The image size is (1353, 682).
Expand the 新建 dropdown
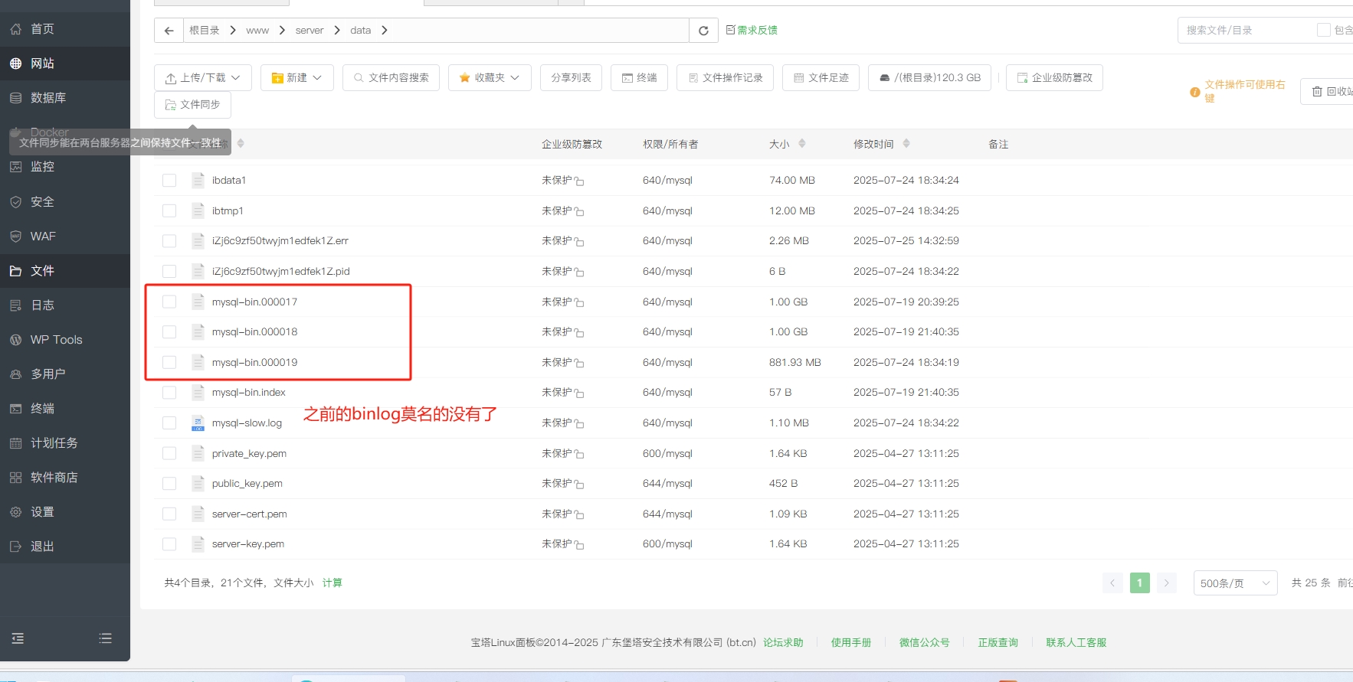(x=297, y=78)
